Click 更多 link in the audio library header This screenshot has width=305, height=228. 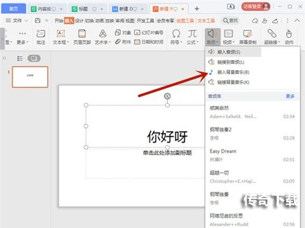click(x=290, y=96)
